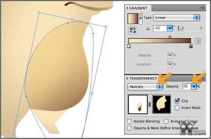The width and height of the screenshot is (211, 139).
Task: Click the angle field showing -55
Action: tap(160, 28)
